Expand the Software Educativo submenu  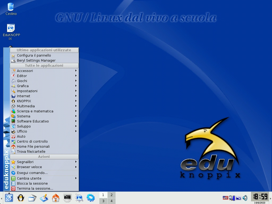click(x=33, y=121)
